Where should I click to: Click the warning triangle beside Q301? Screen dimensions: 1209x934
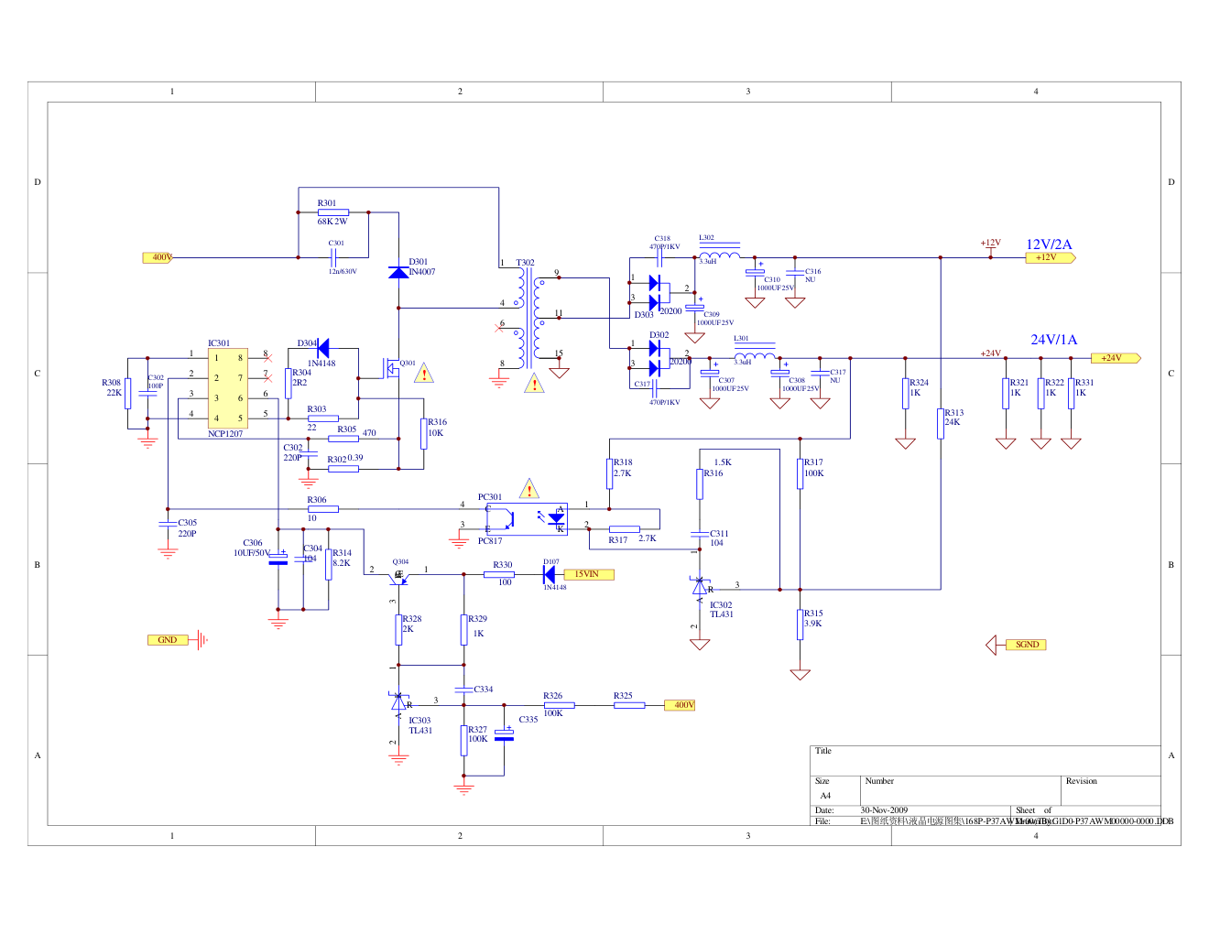coord(424,374)
